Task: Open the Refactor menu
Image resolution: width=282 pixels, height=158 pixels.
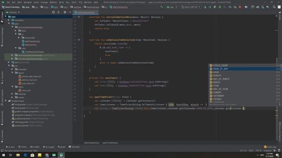Action: 53,2
